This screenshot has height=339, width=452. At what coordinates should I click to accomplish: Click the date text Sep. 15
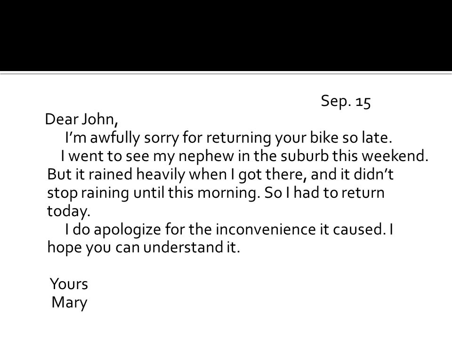(x=346, y=102)
